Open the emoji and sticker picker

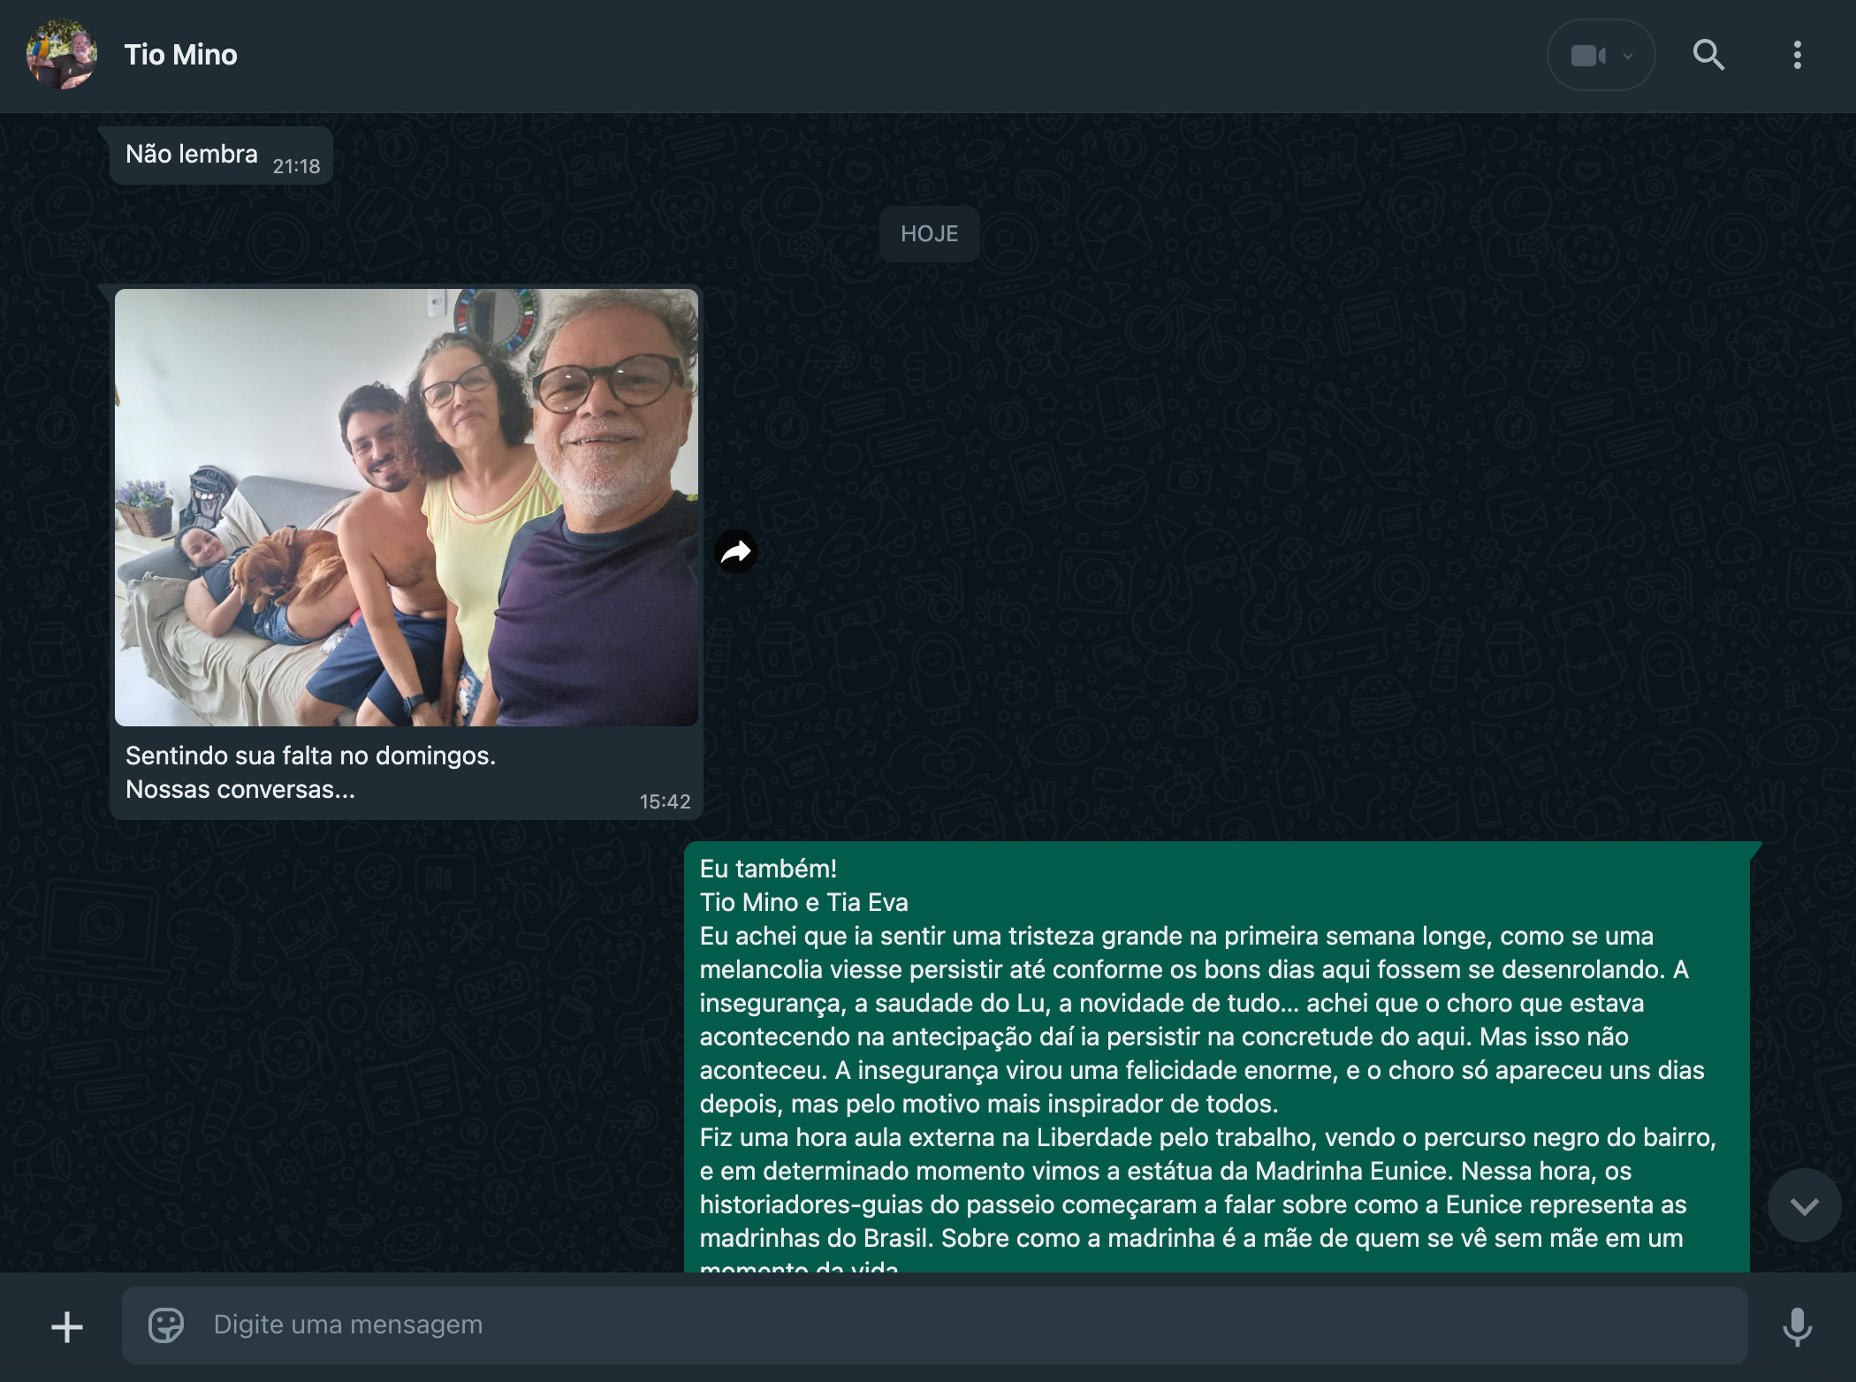(165, 1325)
